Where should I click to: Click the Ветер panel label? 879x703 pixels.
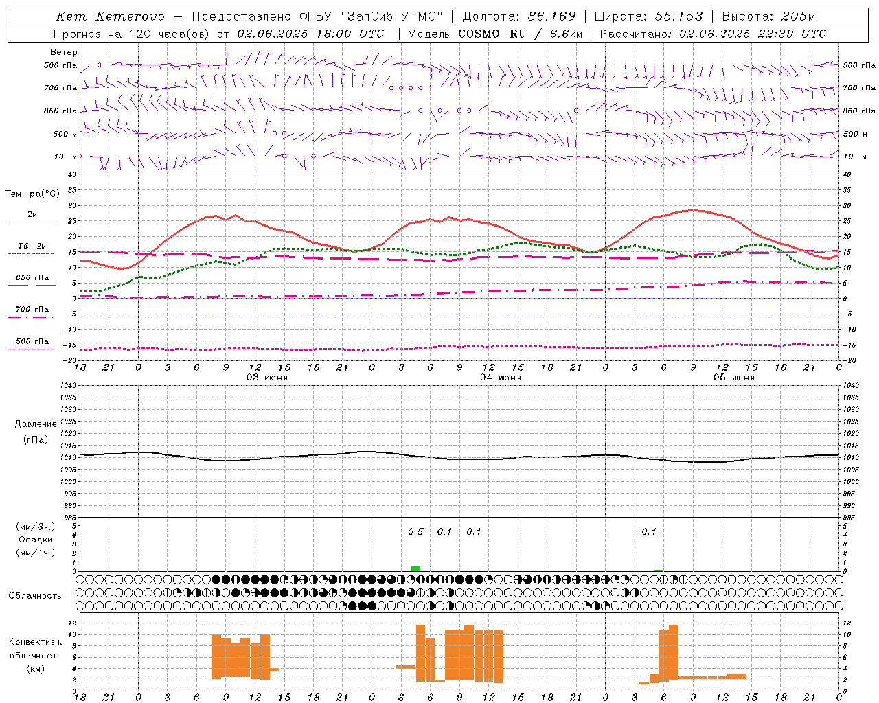(64, 52)
